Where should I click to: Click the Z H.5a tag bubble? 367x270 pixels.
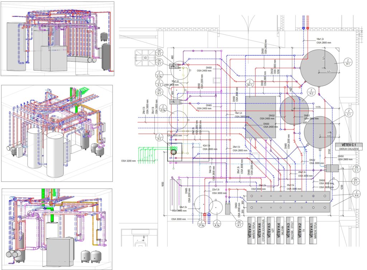pos(163,109)
